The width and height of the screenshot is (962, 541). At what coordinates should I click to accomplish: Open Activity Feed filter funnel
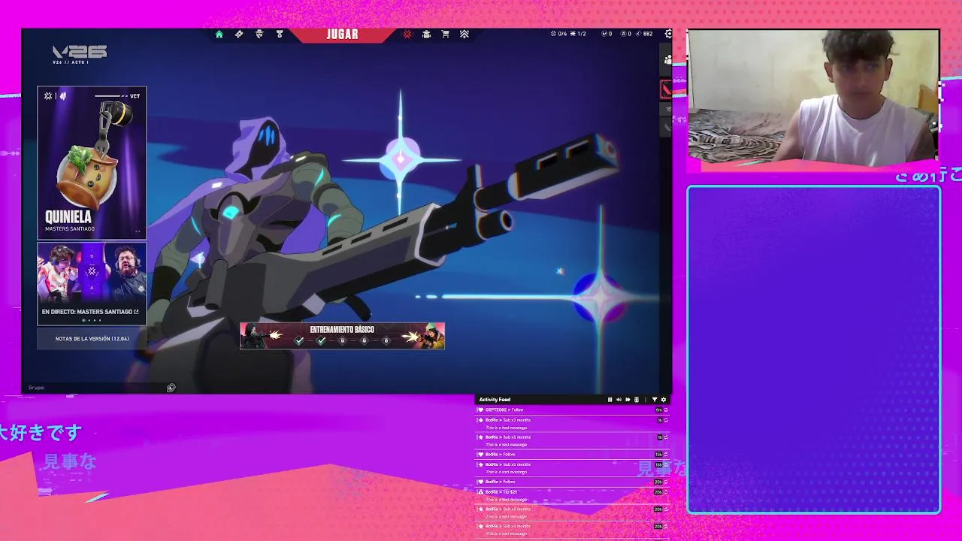pos(655,400)
